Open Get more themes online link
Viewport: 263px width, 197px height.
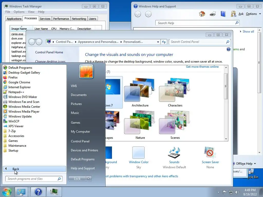[x=202, y=67]
